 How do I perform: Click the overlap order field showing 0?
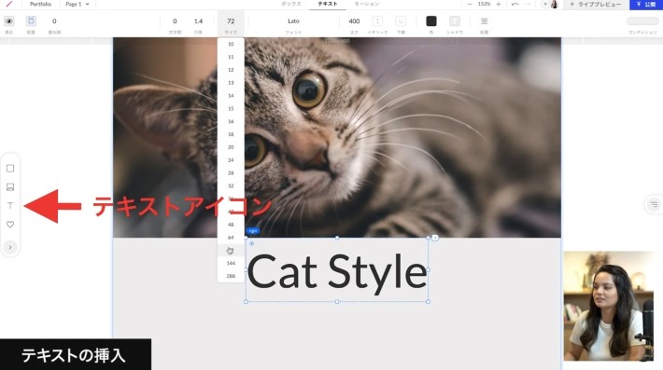[x=54, y=21]
